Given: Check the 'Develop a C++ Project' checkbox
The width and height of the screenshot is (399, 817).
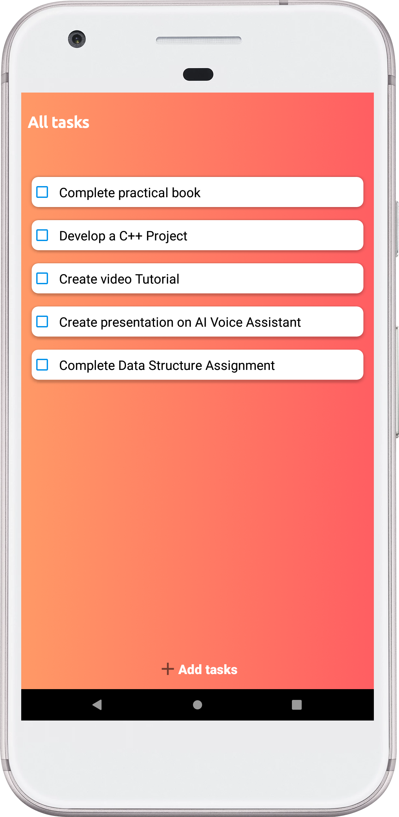Looking at the screenshot, I should (42, 235).
